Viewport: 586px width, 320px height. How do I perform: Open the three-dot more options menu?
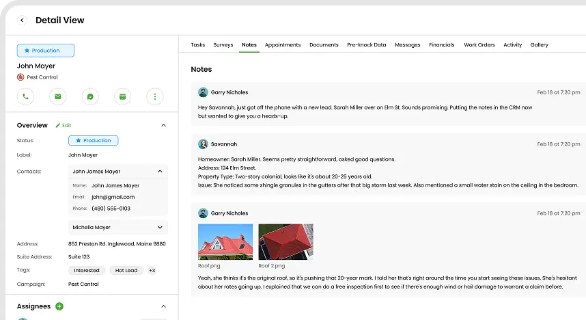click(155, 96)
